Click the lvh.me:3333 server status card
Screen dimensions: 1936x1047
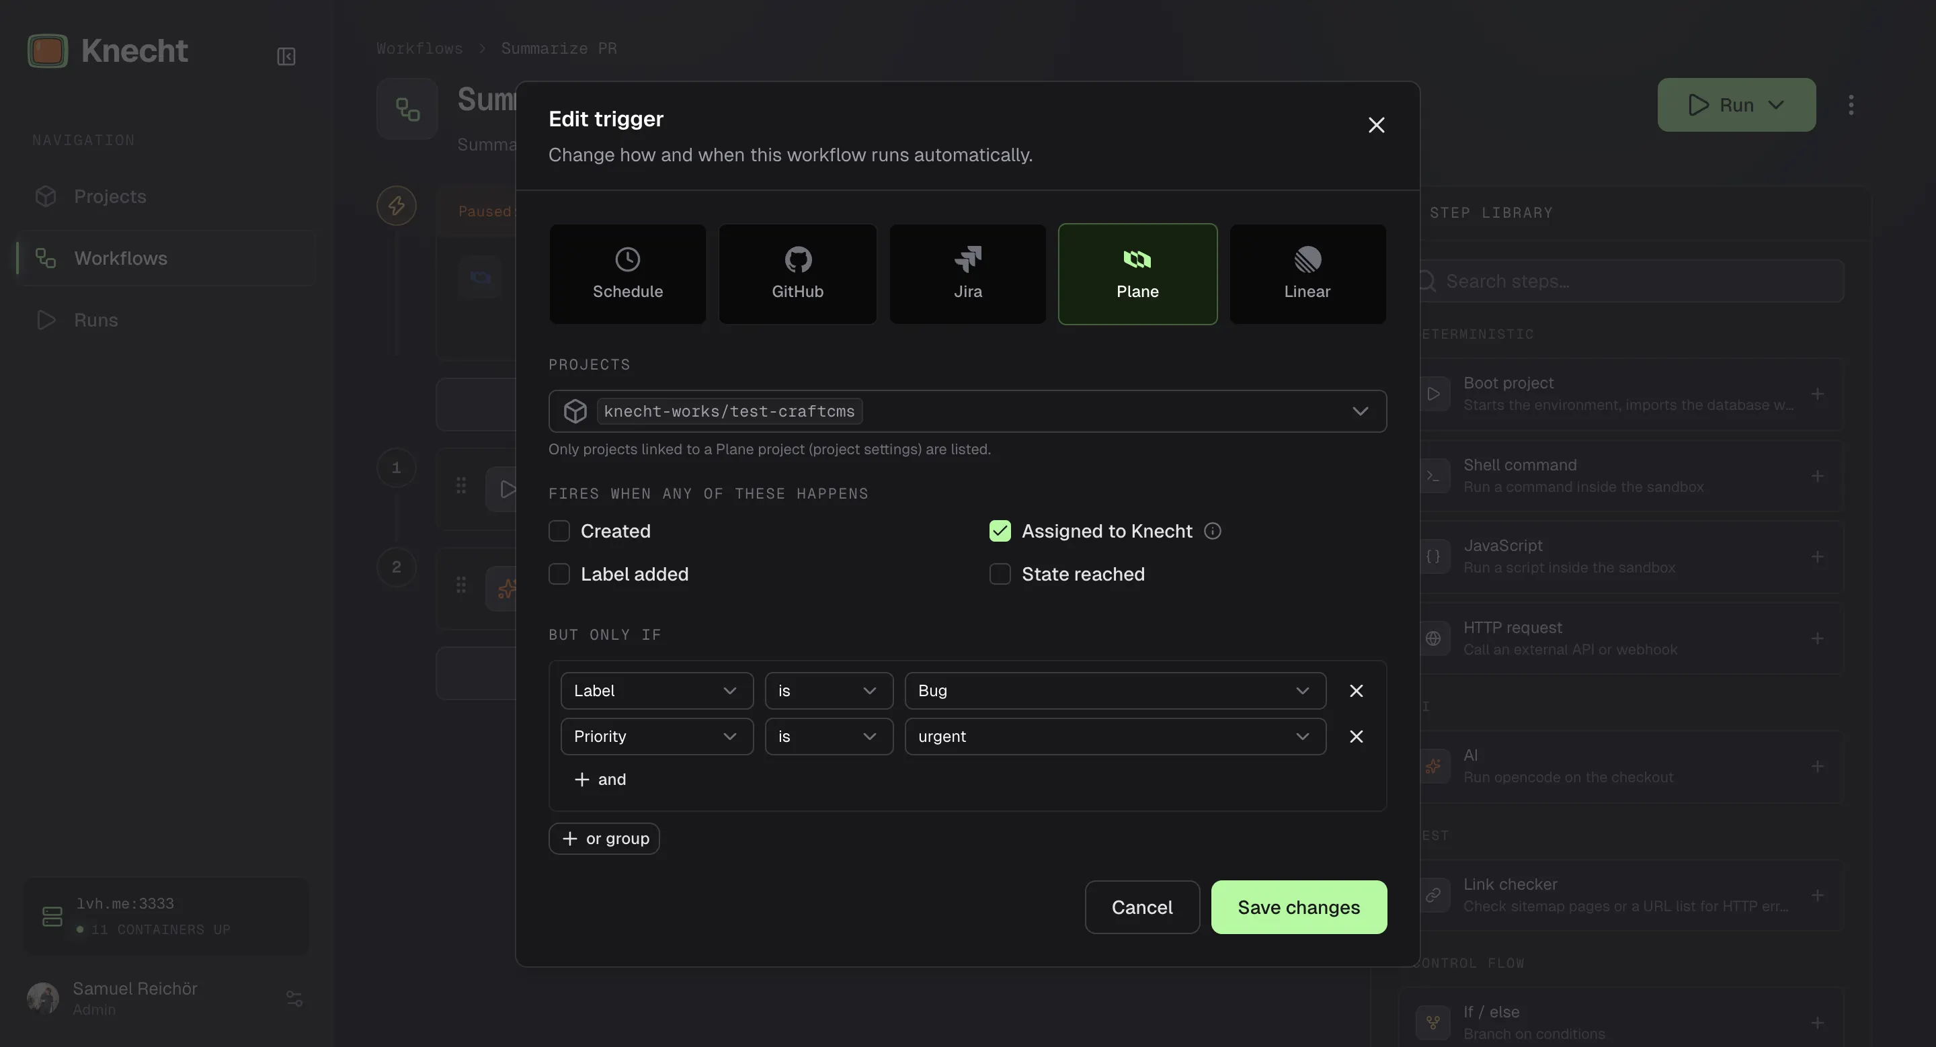click(x=165, y=917)
